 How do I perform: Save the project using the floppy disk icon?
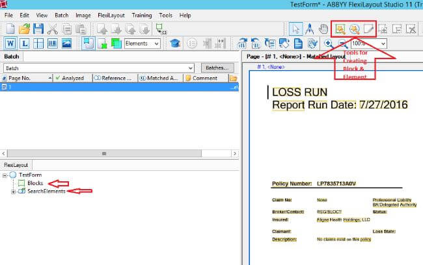(38, 29)
